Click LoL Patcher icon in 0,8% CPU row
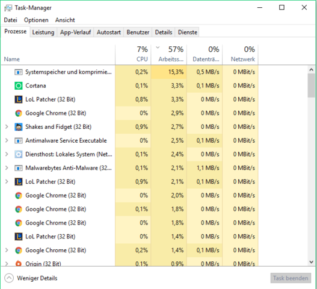 19,99
